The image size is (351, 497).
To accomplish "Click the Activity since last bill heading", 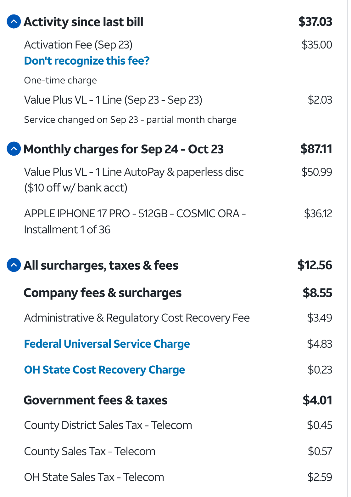I will coord(84,22).
